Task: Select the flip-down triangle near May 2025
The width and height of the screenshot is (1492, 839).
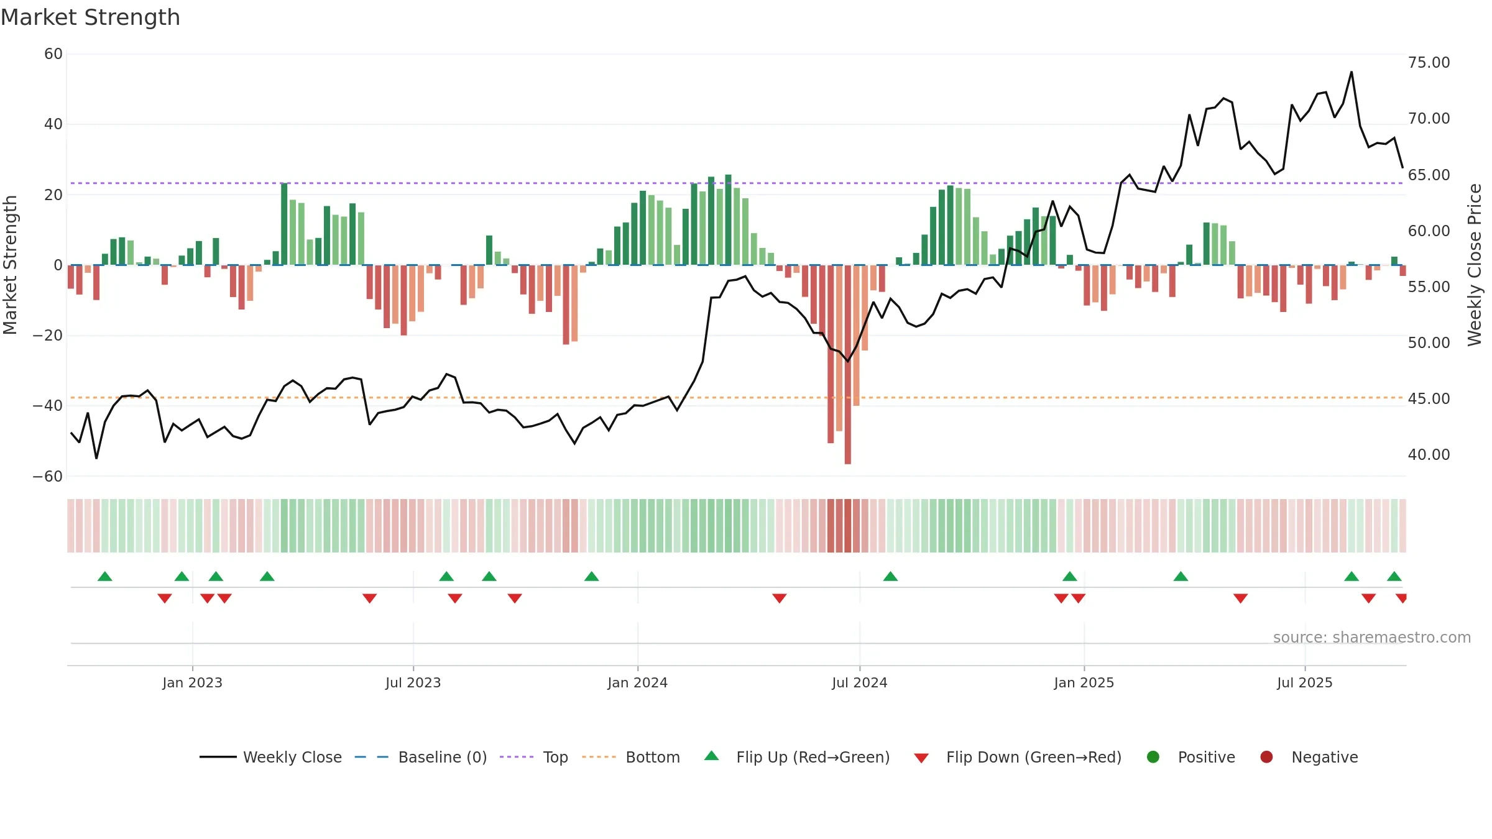Action: [x=1241, y=598]
